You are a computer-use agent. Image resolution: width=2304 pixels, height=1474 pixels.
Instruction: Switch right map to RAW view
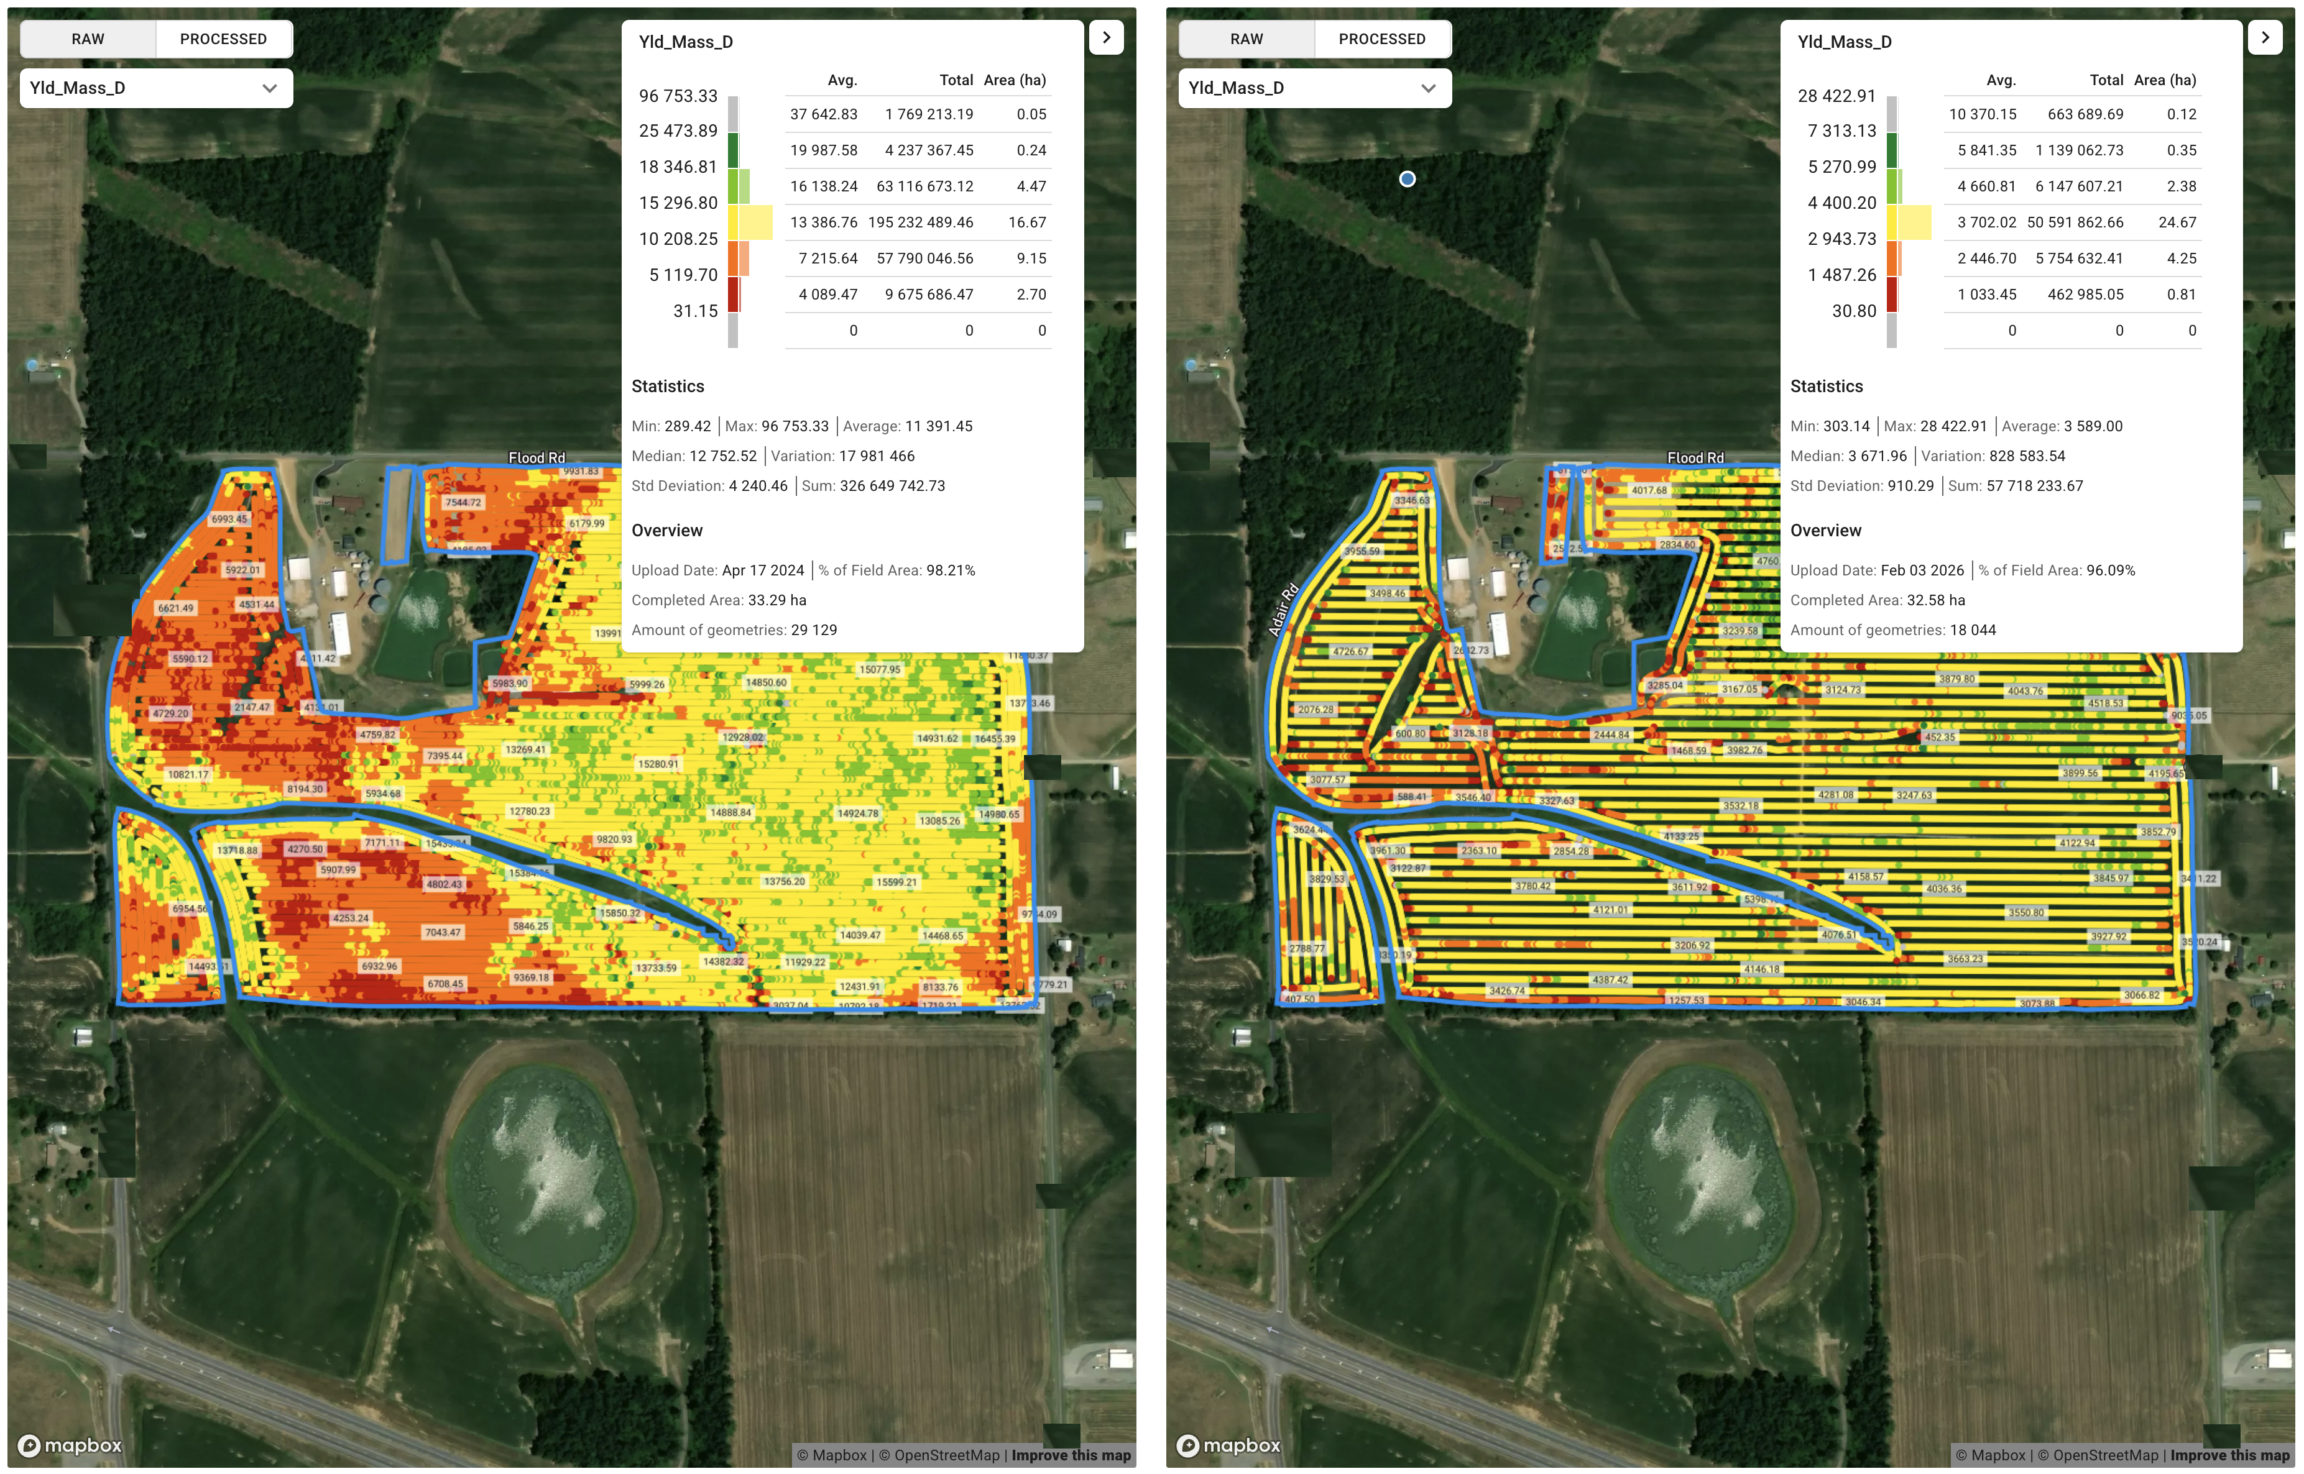coord(1246,39)
